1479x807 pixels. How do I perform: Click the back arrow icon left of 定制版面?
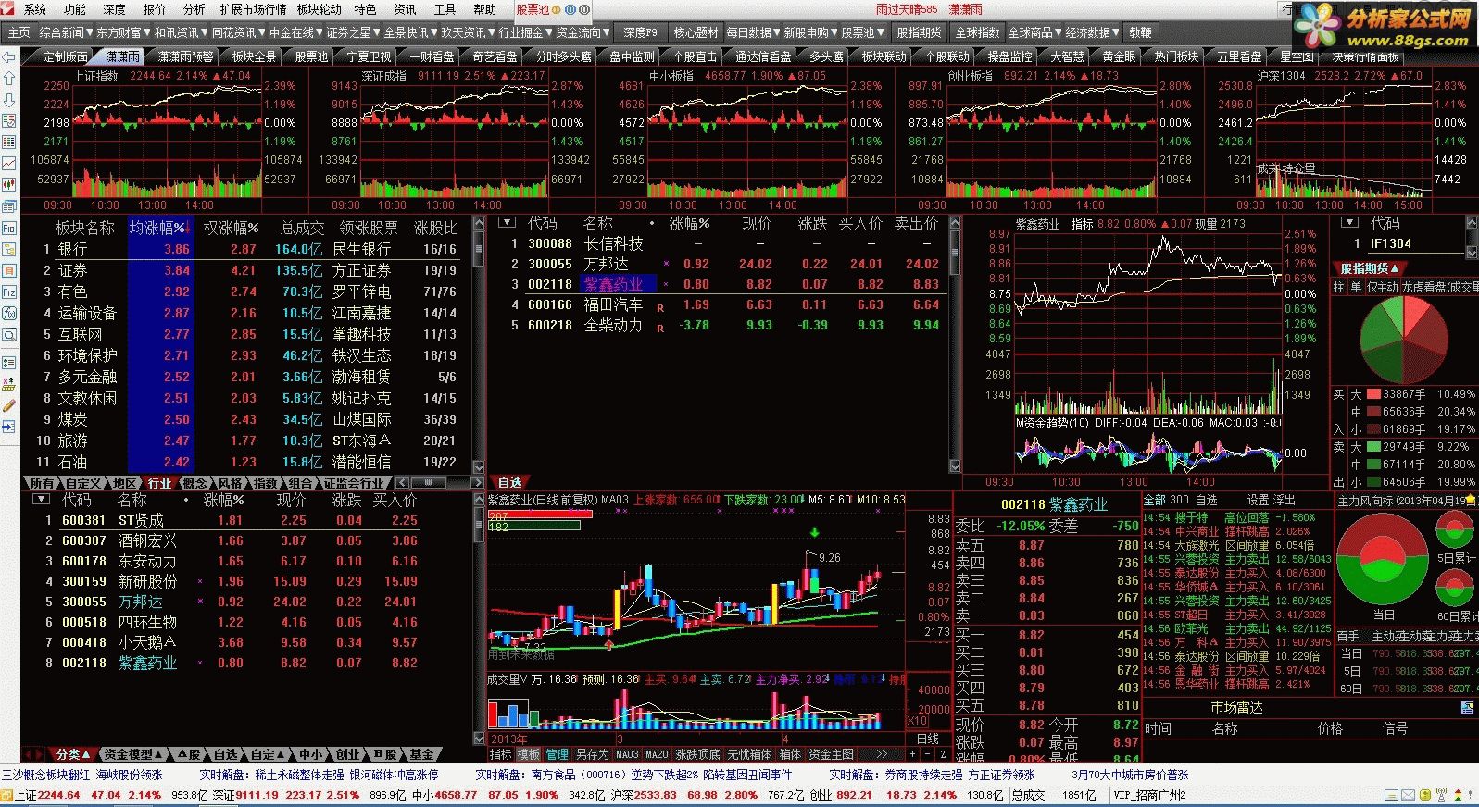[x=9, y=56]
